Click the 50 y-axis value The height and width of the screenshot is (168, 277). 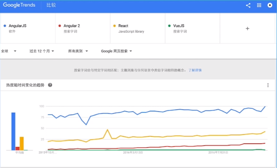42,128
